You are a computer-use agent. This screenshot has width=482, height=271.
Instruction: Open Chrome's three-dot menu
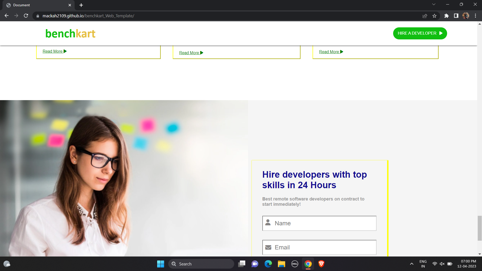pyautogui.click(x=475, y=16)
